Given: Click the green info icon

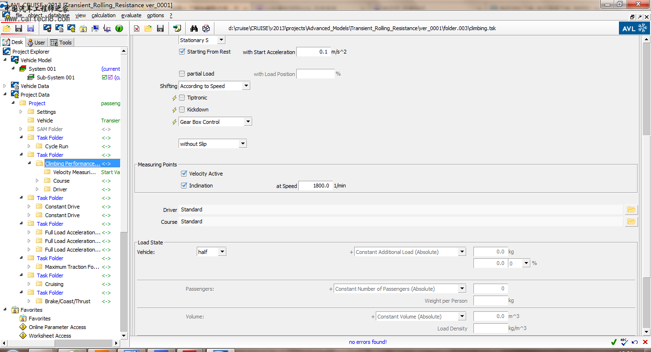Looking at the screenshot, I should [x=119, y=28].
